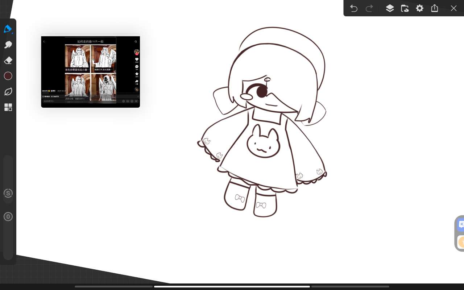Open the dark brown color swatch
Screen dimensions: 464x290
(8, 76)
